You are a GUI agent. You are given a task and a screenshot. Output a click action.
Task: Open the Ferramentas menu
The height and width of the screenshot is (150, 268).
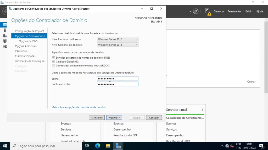click(x=234, y=11)
